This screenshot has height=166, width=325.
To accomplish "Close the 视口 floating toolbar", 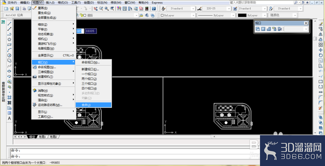I will point(306,23).
